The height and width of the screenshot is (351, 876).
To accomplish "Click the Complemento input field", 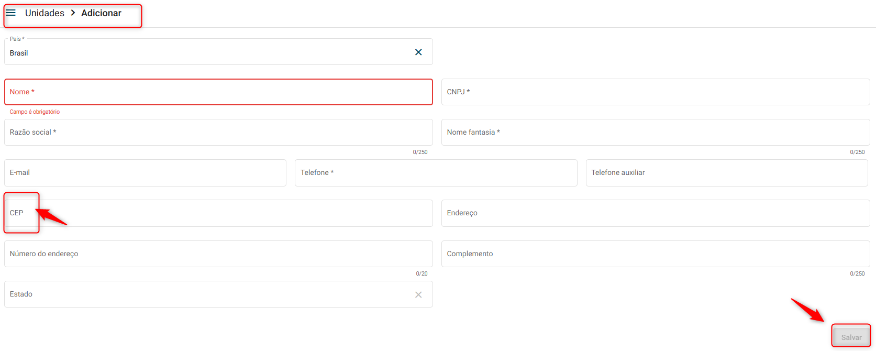I will click(655, 254).
